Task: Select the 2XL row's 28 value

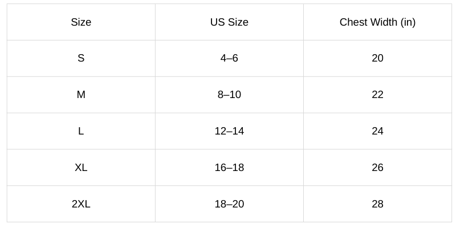Action: (x=377, y=204)
